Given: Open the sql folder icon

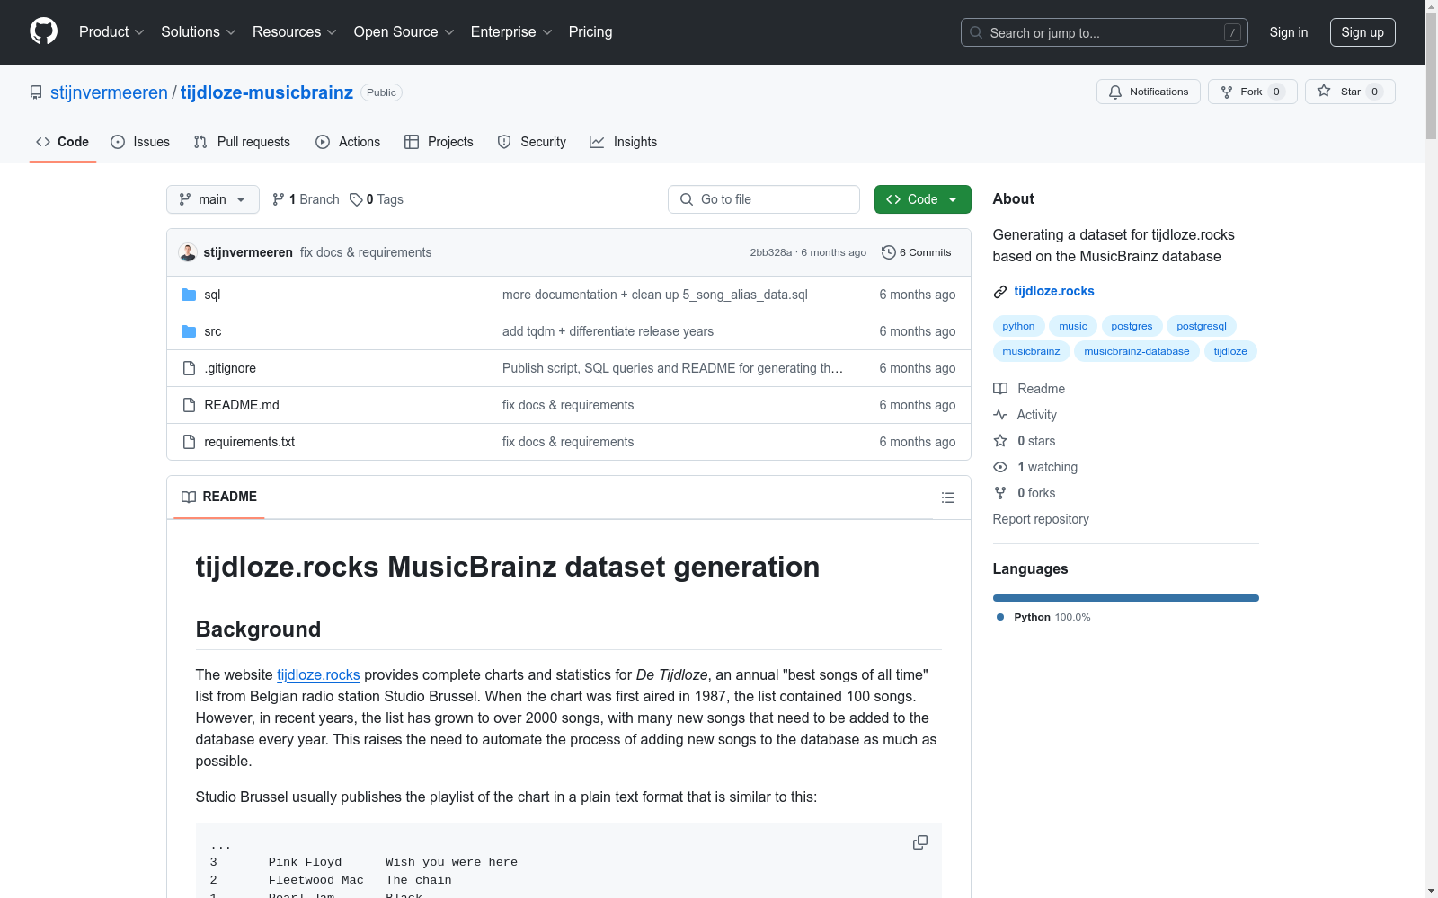Looking at the screenshot, I should click(189, 295).
